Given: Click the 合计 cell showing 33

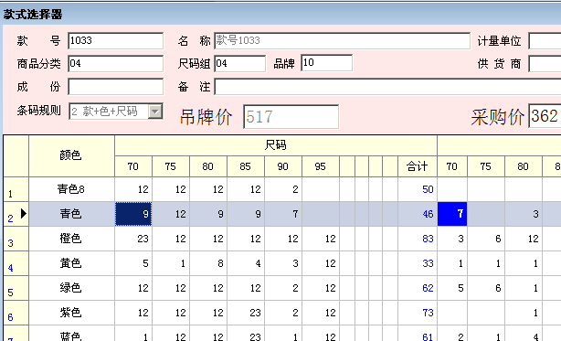Looking at the screenshot, I should tap(418, 263).
